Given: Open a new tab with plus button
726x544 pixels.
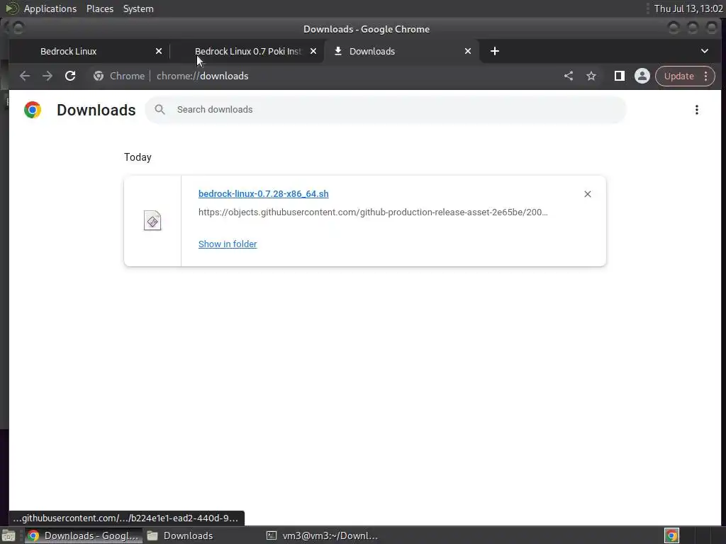Looking at the screenshot, I should pyautogui.click(x=494, y=51).
